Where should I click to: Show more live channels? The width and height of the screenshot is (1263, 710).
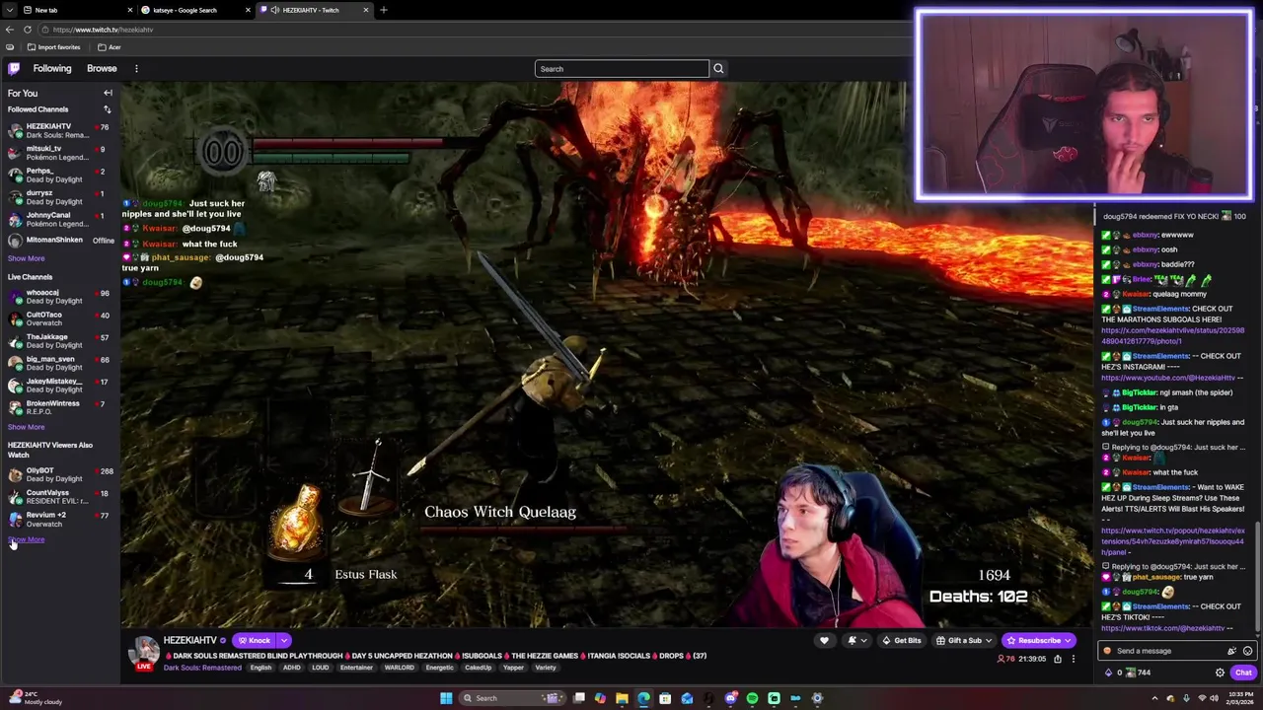pos(27,427)
